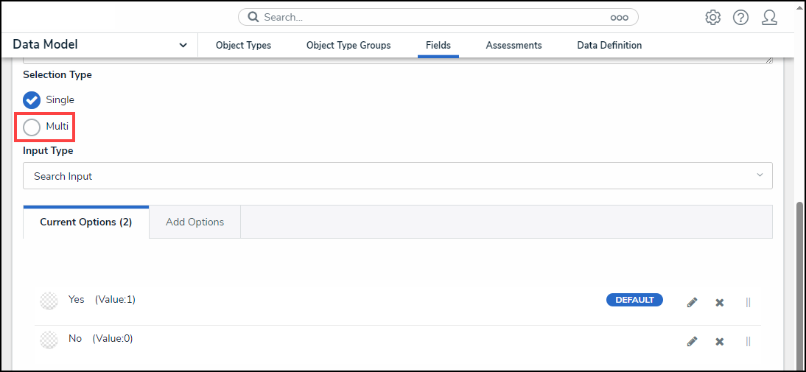Open the user profile icon
This screenshot has height=372, width=806.
pos(769,17)
